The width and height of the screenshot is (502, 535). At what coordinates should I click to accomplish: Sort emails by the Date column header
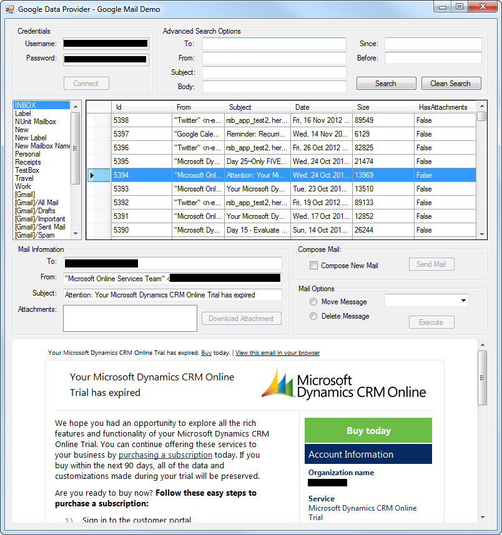click(322, 107)
